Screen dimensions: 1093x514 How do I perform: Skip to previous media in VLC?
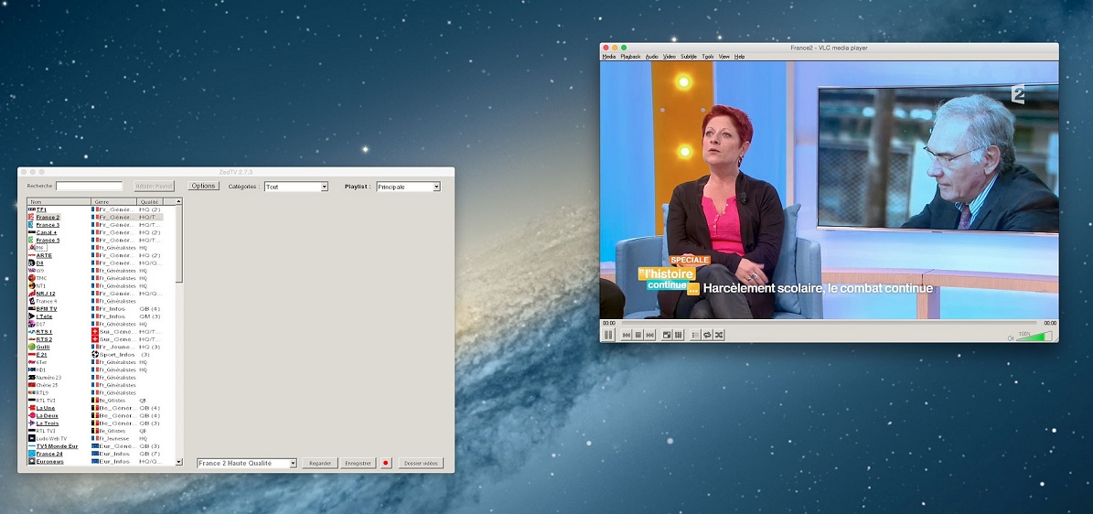click(627, 335)
